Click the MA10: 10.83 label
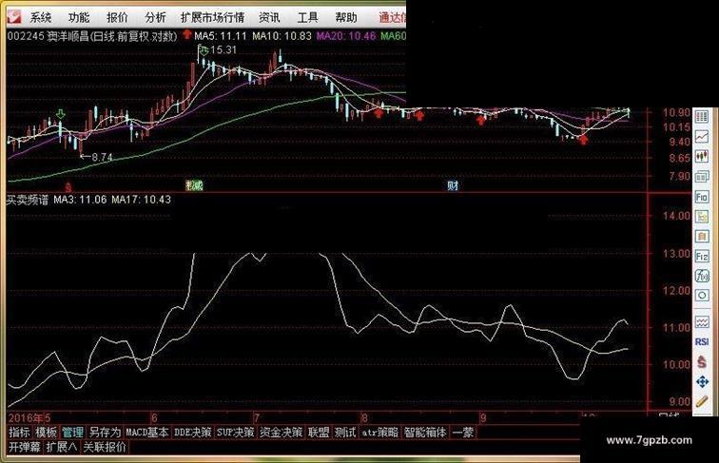 click(282, 36)
